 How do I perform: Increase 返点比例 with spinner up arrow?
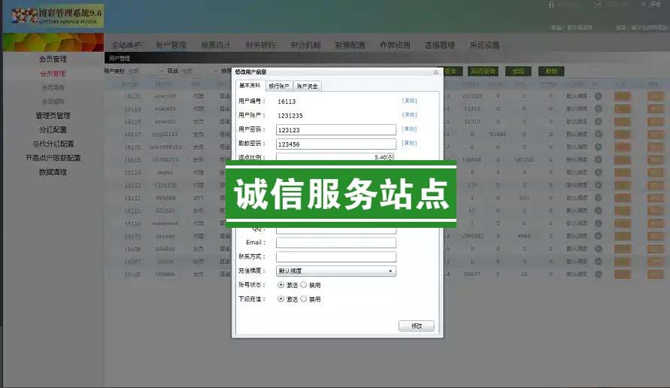coord(390,155)
